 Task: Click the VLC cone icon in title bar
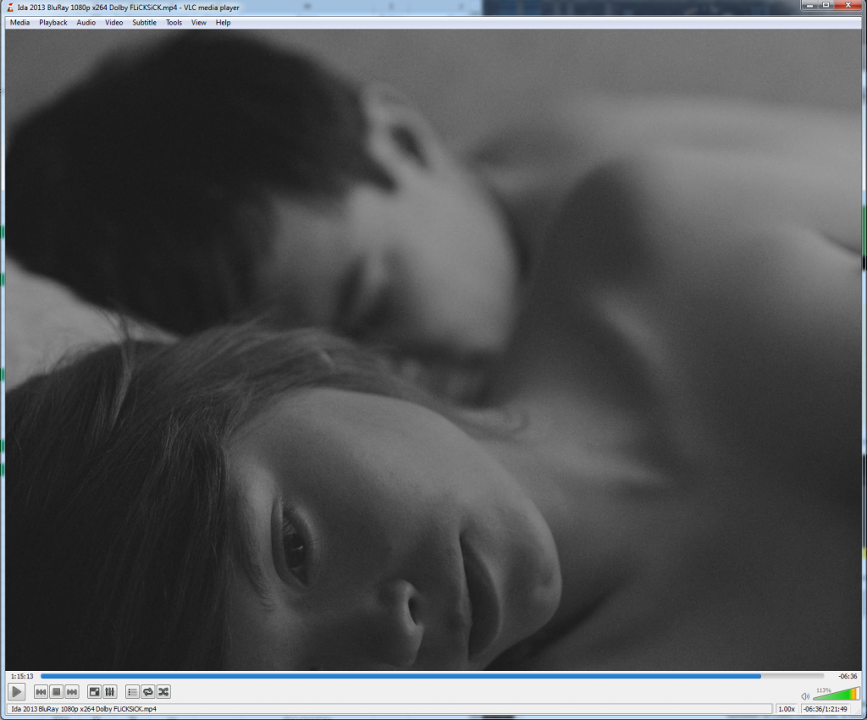(10, 8)
